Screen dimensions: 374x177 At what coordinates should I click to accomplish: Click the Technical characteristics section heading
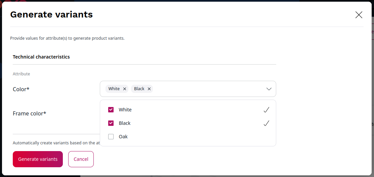[41, 57]
